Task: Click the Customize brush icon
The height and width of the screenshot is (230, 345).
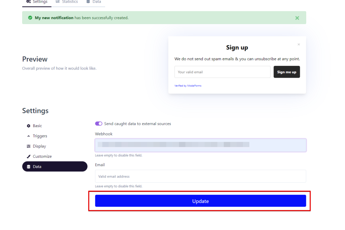Action: pos(29,157)
